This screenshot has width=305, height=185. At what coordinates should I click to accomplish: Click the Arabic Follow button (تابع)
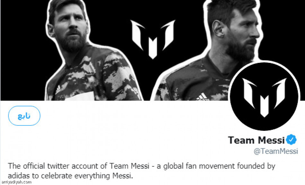click(24, 116)
